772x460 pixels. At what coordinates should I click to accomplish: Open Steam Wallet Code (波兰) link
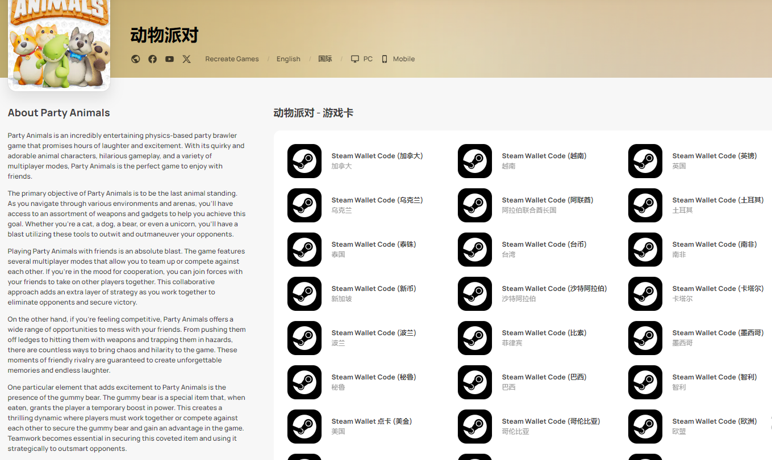(x=374, y=333)
